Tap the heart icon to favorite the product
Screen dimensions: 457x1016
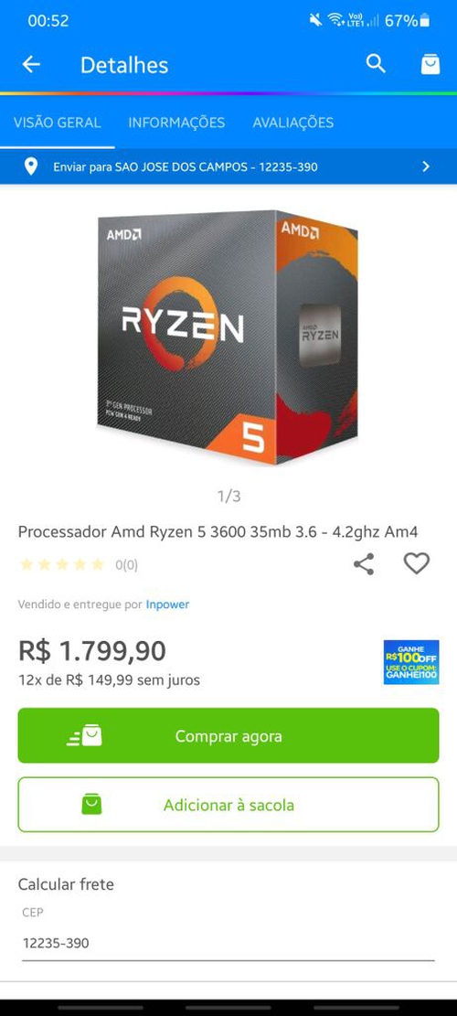[x=416, y=563]
